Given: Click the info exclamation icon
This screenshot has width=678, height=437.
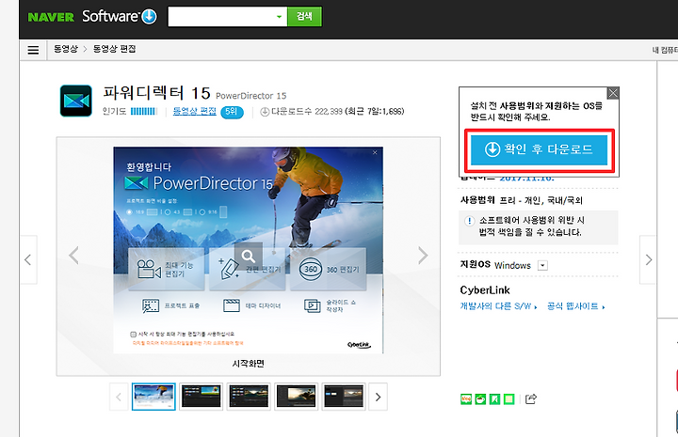Looking at the screenshot, I should pos(469,221).
